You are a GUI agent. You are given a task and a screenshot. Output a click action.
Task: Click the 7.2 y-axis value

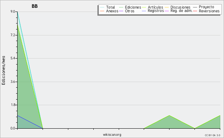tap(13, 35)
